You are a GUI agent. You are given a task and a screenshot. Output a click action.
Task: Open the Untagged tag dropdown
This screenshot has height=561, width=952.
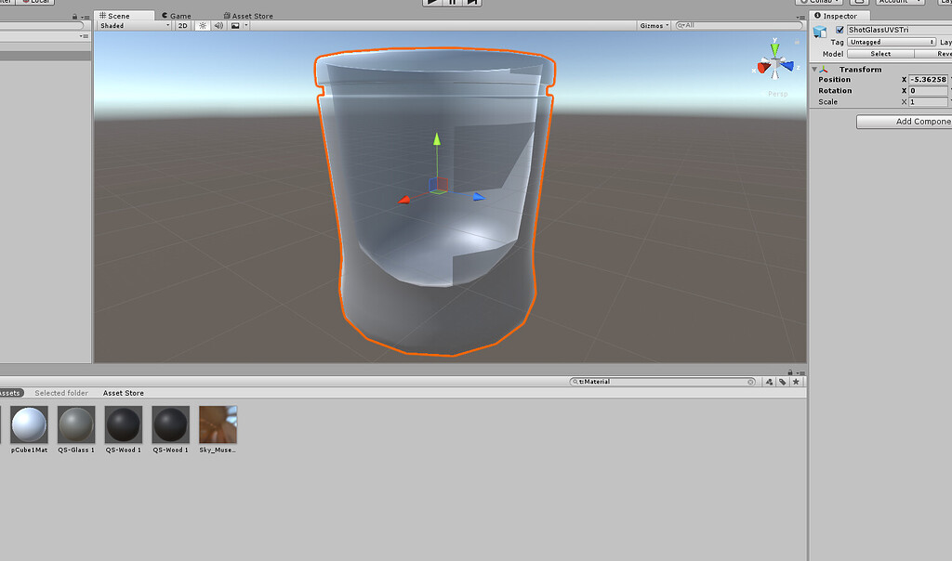890,41
